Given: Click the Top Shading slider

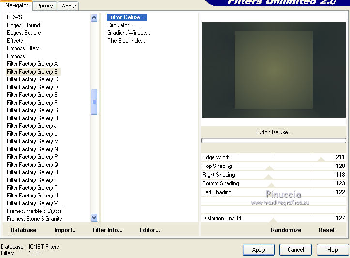Looking at the screenshot, I should 274,166.
